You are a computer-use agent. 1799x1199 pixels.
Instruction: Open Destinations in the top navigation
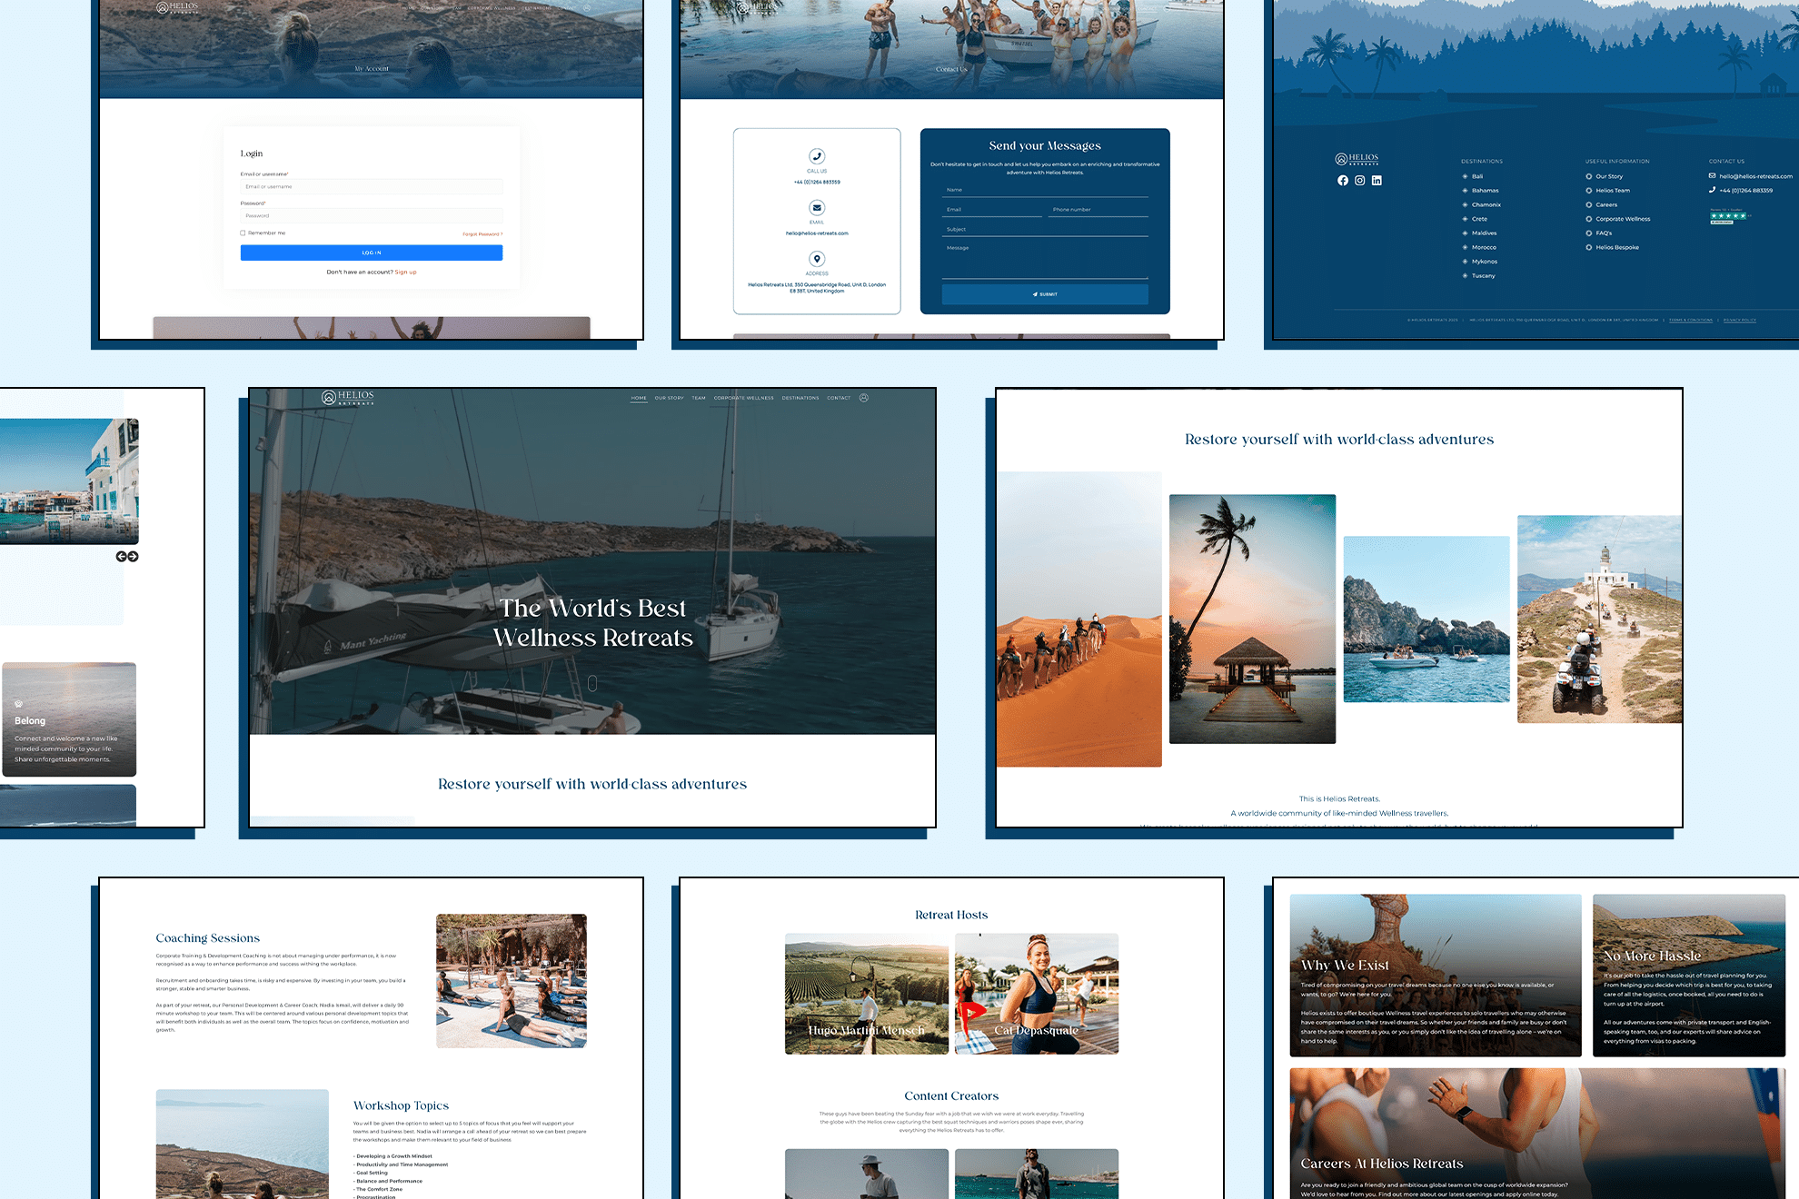point(800,398)
